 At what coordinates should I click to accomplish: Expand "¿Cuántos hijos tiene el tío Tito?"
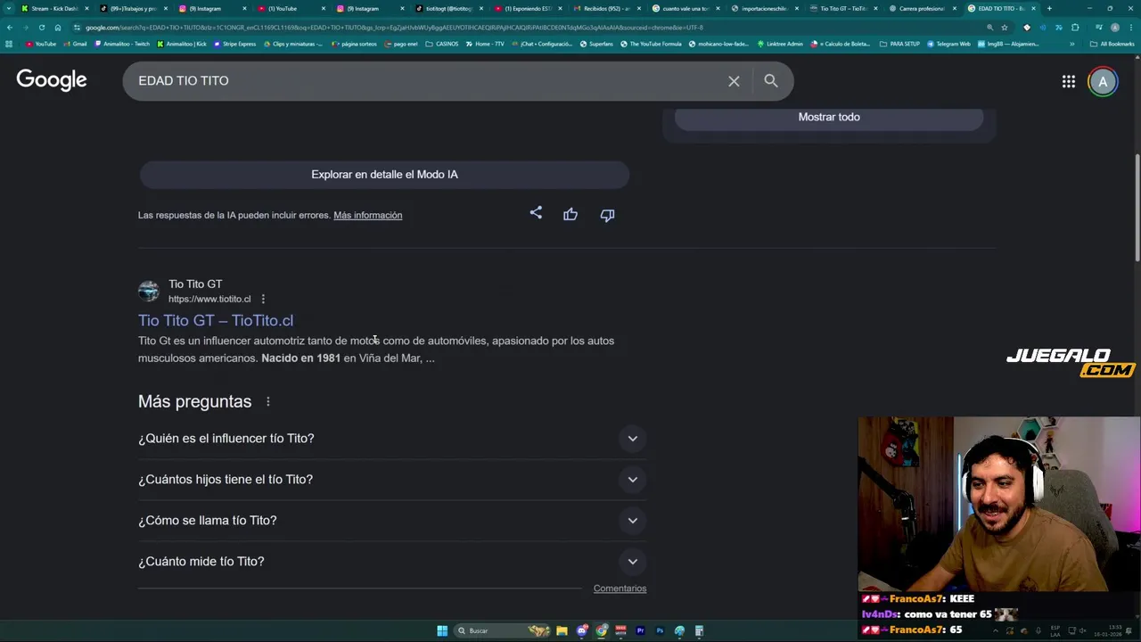point(392,480)
